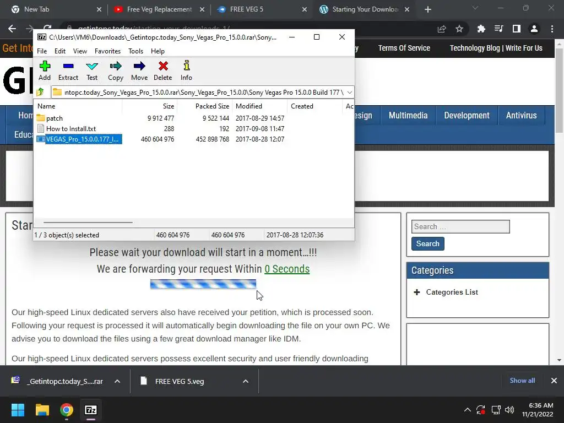
Task: Select the VEGAS_Pro_15.0.0.177 installer file
Action: (160, 139)
